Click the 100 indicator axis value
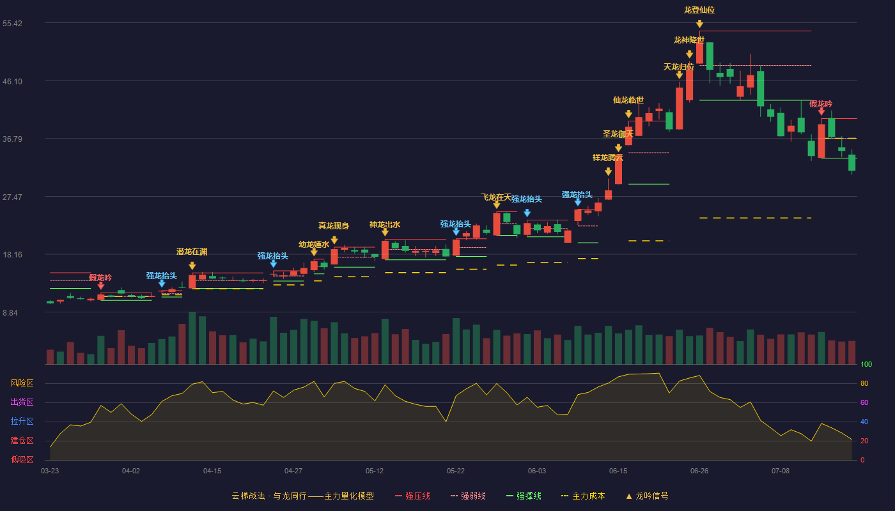The width and height of the screenshot is (895, 511). (866, 364)
